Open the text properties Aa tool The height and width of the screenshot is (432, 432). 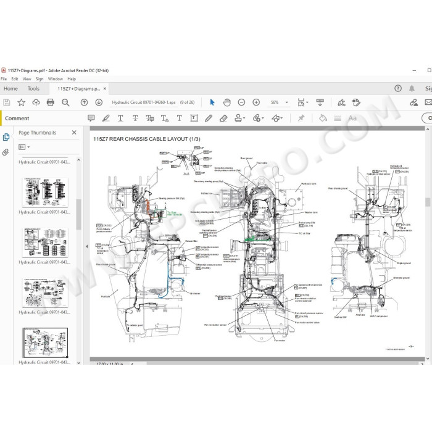click(x=352, y=118)
